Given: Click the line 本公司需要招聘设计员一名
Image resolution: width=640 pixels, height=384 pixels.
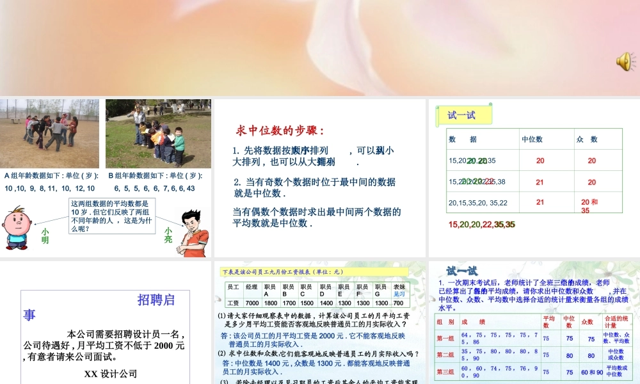Looking at the screenshot, I should coord(125,334).
